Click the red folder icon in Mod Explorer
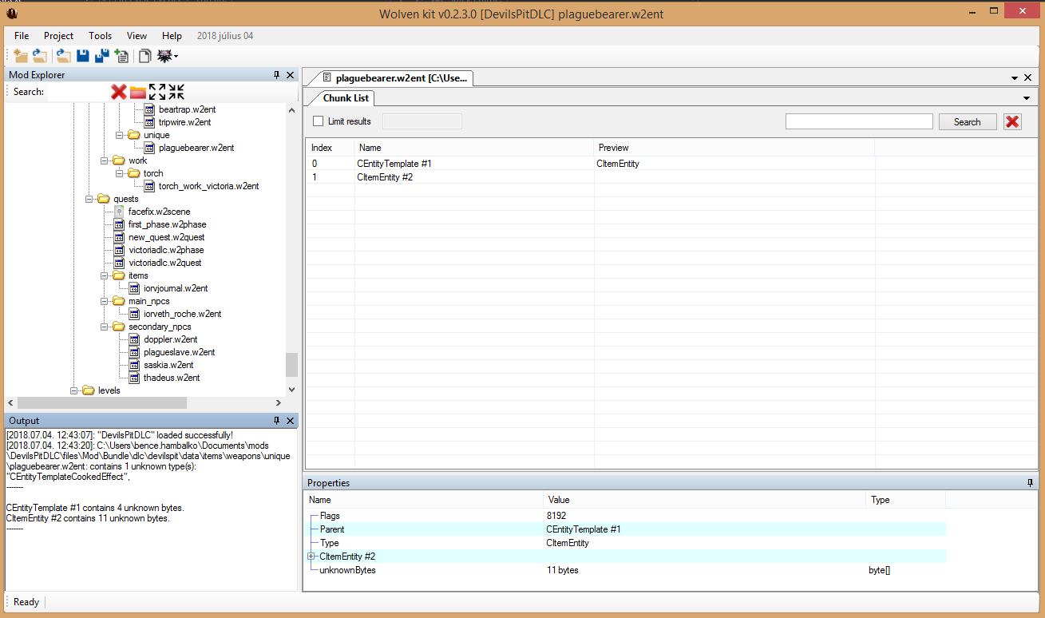1045x618 pixels. coord(138,92)
